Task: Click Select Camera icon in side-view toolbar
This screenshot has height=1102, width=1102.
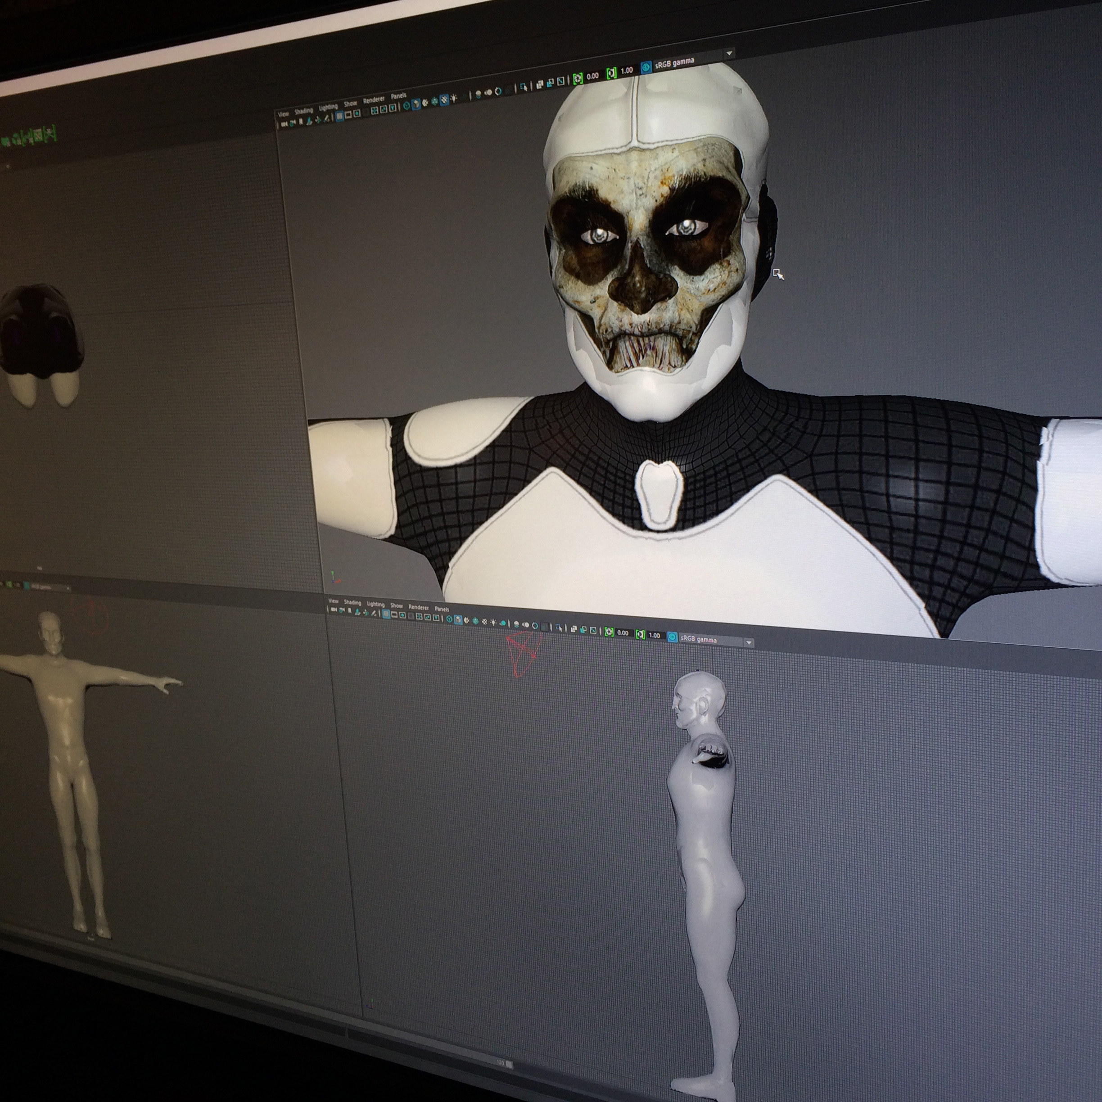Action: (334, 610)
